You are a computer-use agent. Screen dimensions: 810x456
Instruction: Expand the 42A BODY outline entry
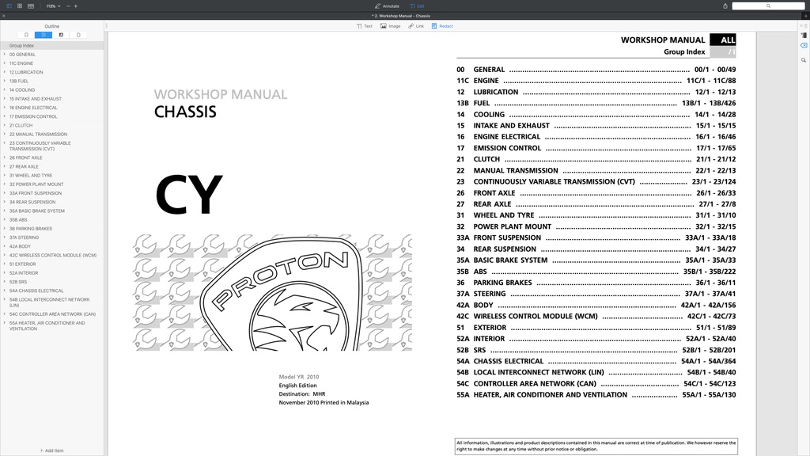click(x=3, y=245)
